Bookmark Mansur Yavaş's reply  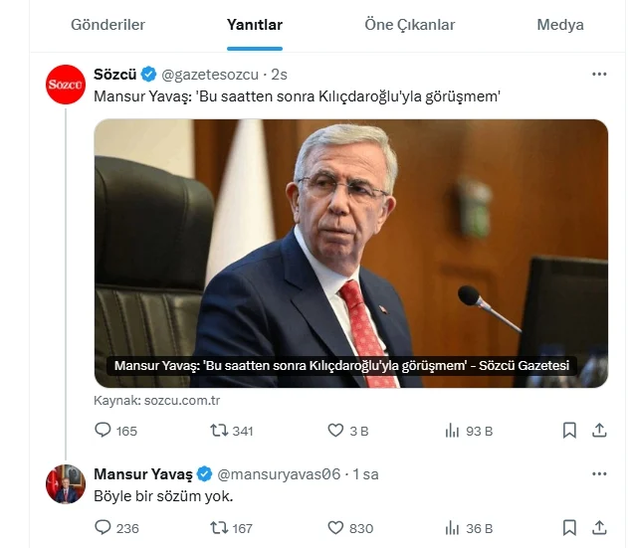(569, 527)
